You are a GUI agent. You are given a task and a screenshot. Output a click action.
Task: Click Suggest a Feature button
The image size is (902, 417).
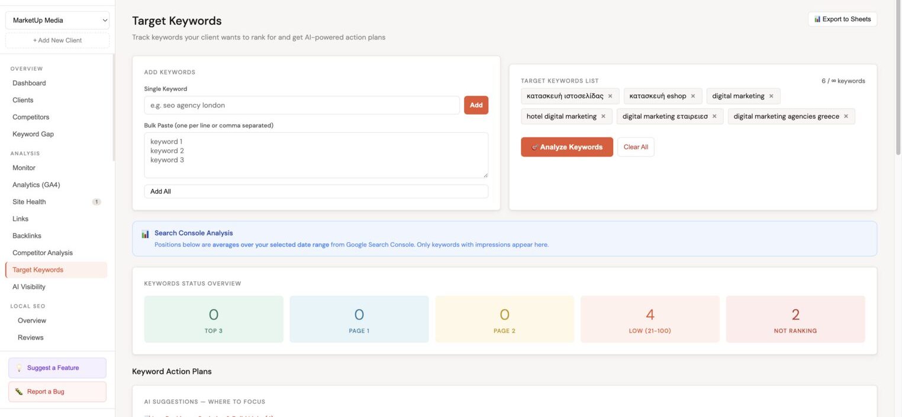coord(57,368)
